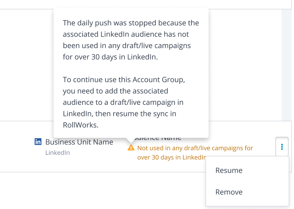294x209 pixels.
Task: Click the tooltip's pointer arrow tip
Action: (129, 142)
